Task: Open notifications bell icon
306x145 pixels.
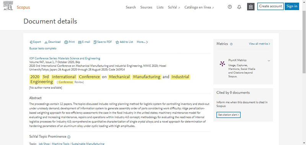Action: (239, 7)
